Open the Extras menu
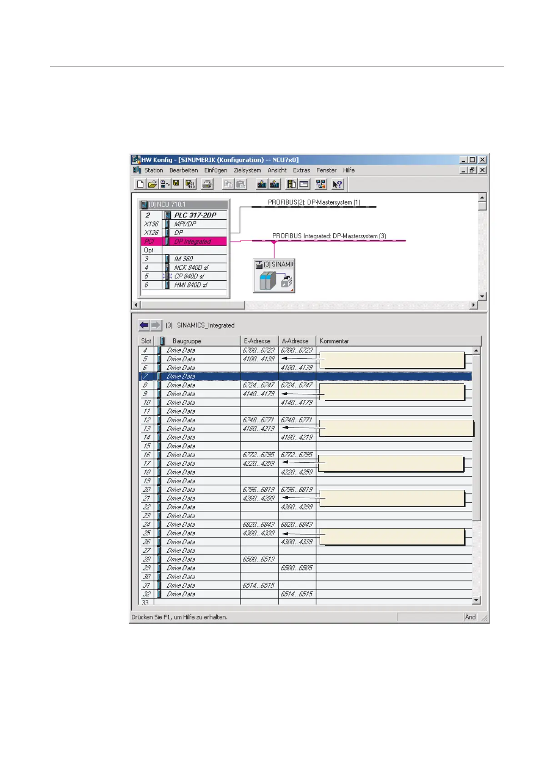Viewport: 541px width, 766px height. pyautogui.click(x=301, y=170)
